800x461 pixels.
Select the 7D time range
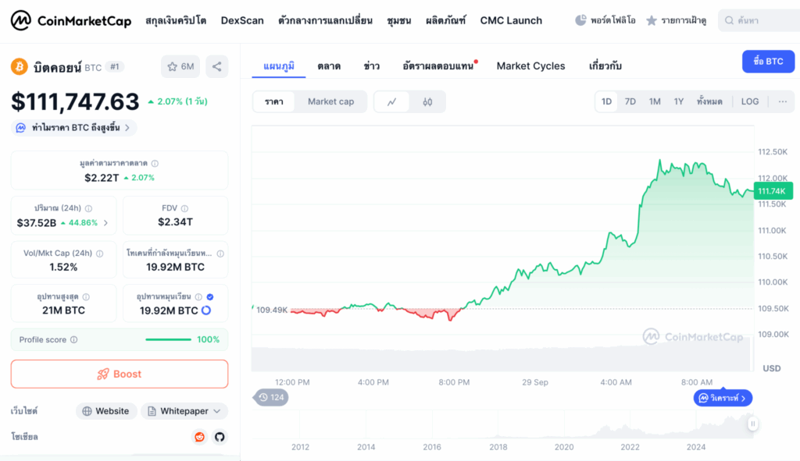pos(630,101)
